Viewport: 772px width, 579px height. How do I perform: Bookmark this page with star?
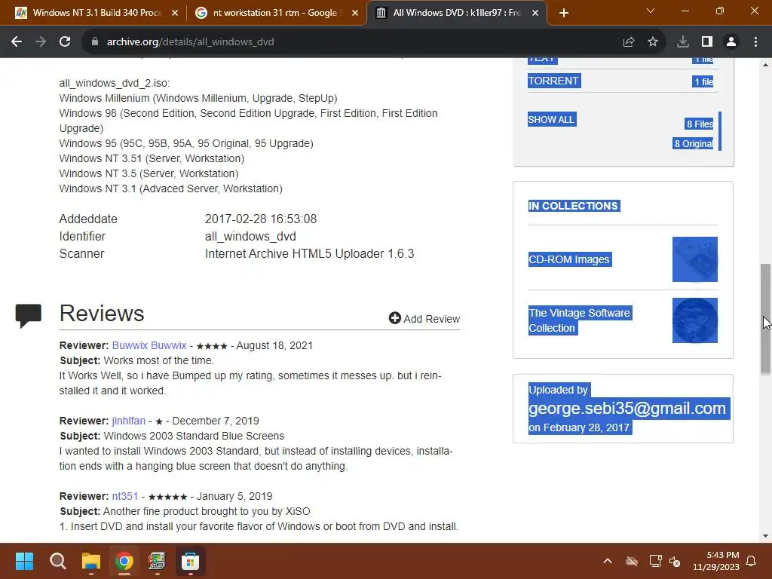653,42
